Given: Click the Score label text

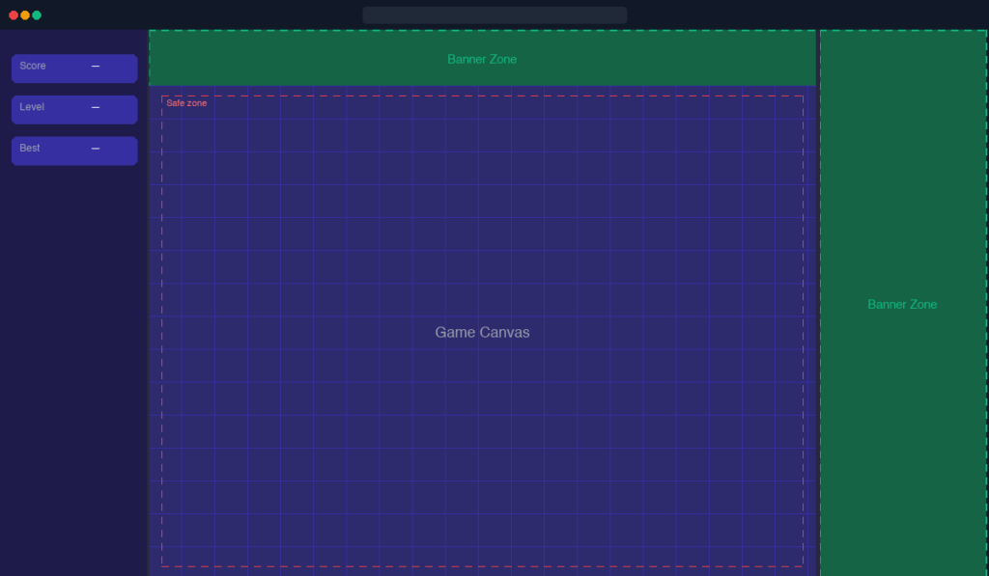Looking at the screenshot, I should [33, 66].
